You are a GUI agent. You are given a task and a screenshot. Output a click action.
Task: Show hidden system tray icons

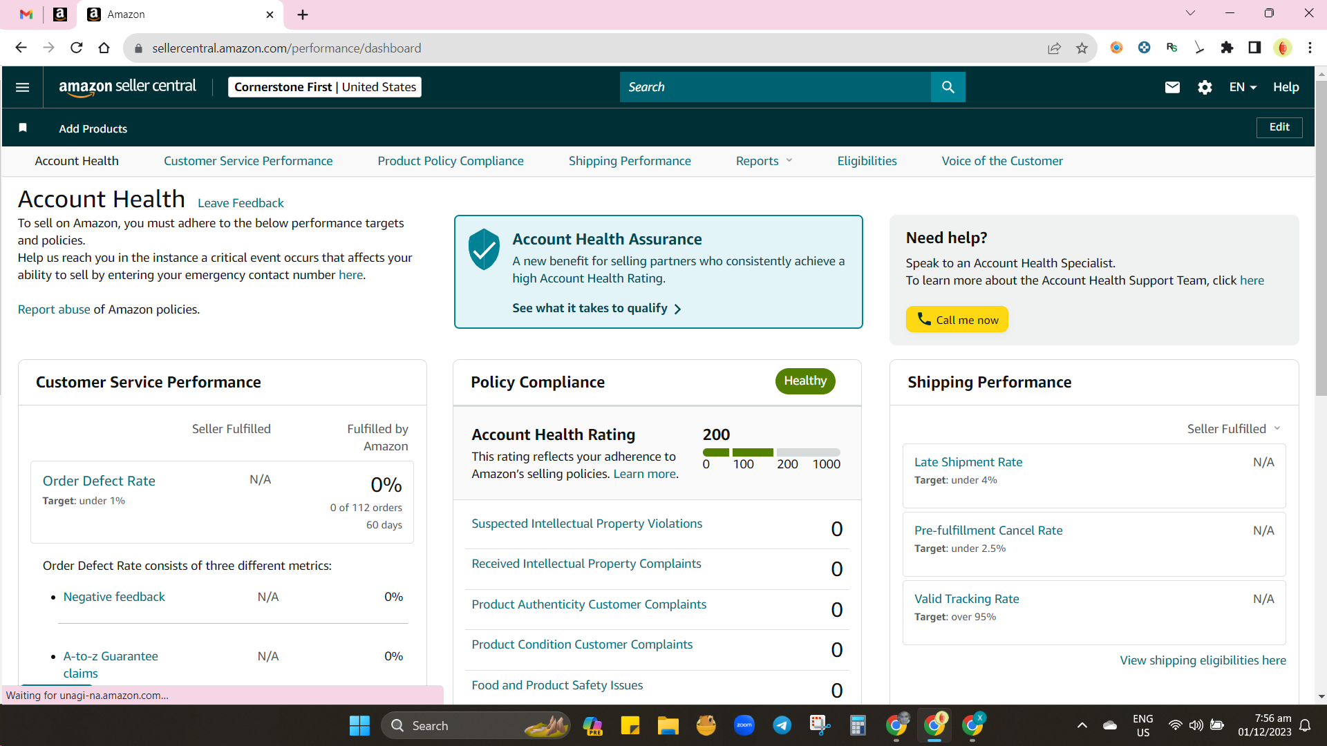[1082, 725]
